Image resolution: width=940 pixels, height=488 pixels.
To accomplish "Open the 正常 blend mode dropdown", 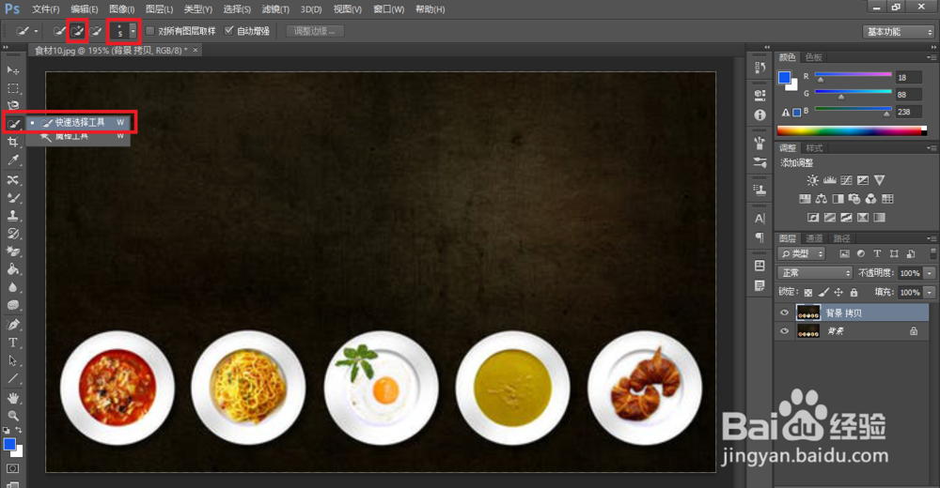I will click(815, 273).
